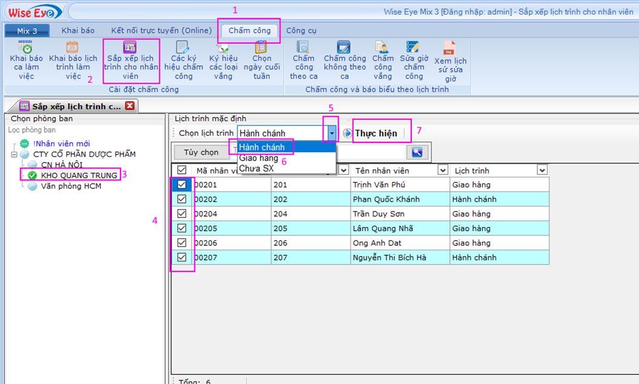Open Khai báo lịch trình làm việc

[x=73, y=61]
